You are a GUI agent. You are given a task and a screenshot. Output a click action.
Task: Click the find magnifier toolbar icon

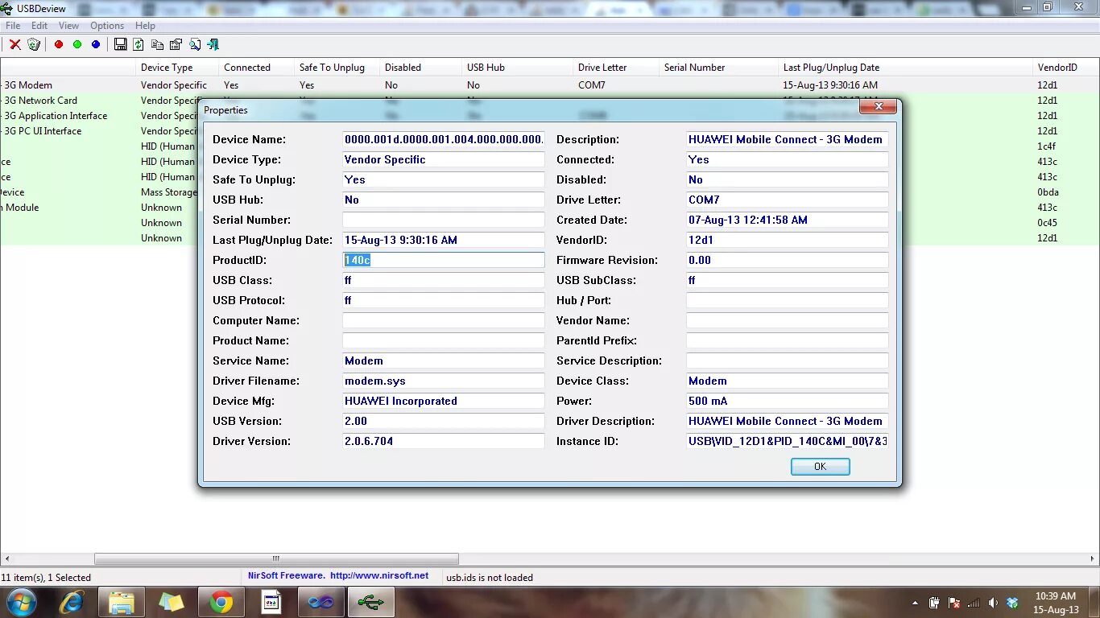194,44
